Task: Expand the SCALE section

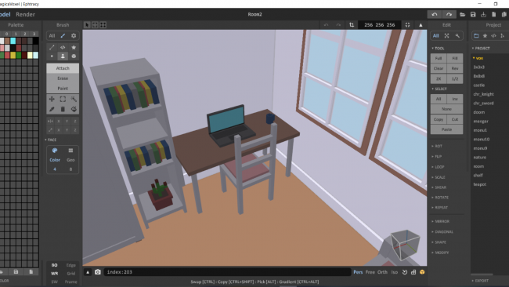Action: (x=439, y=177)
